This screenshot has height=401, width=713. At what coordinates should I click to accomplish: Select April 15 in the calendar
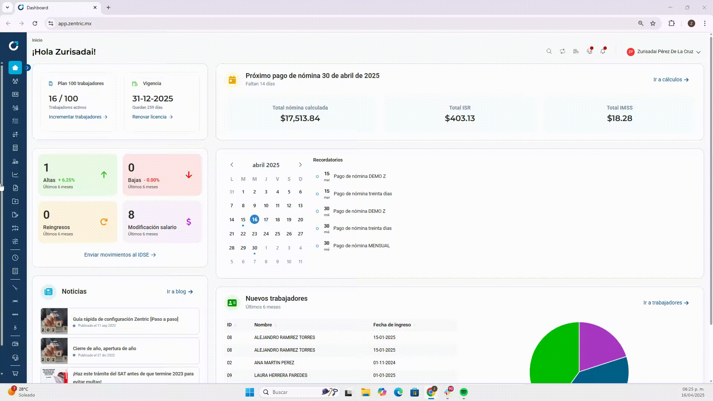[243, 219]
